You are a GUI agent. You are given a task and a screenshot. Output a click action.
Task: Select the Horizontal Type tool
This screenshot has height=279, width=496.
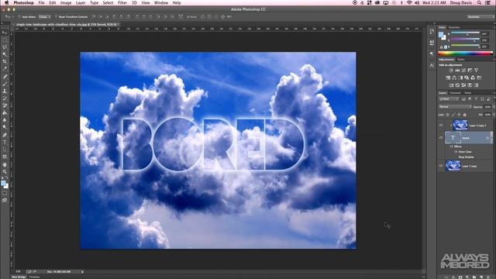coord(5,143)
